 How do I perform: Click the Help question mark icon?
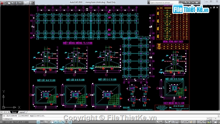point(197,2)
